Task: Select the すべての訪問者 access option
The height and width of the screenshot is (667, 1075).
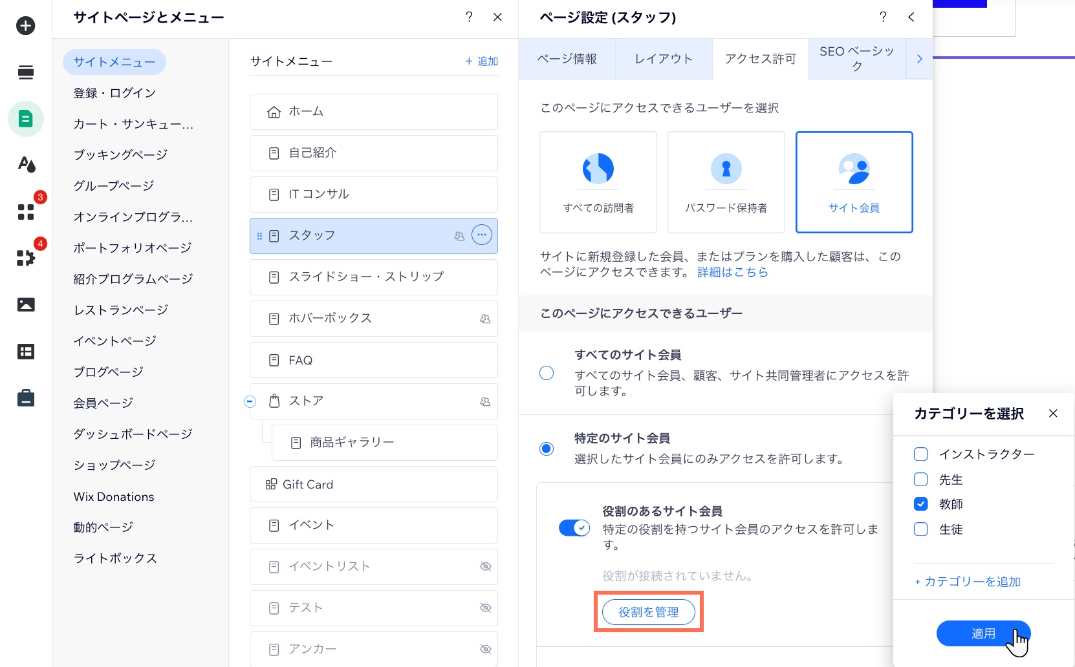Action: pyautogui.click(x=598, y=182)
